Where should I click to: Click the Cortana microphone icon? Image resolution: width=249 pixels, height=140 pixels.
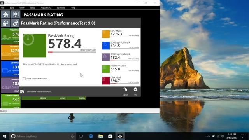[x=72, y=136]
